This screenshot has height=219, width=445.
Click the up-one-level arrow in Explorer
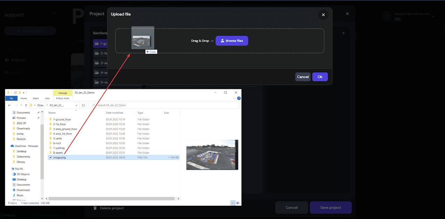[26, 105]
